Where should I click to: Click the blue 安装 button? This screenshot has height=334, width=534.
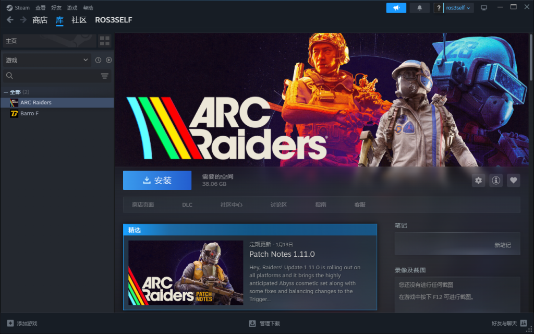tap(157, 180)
